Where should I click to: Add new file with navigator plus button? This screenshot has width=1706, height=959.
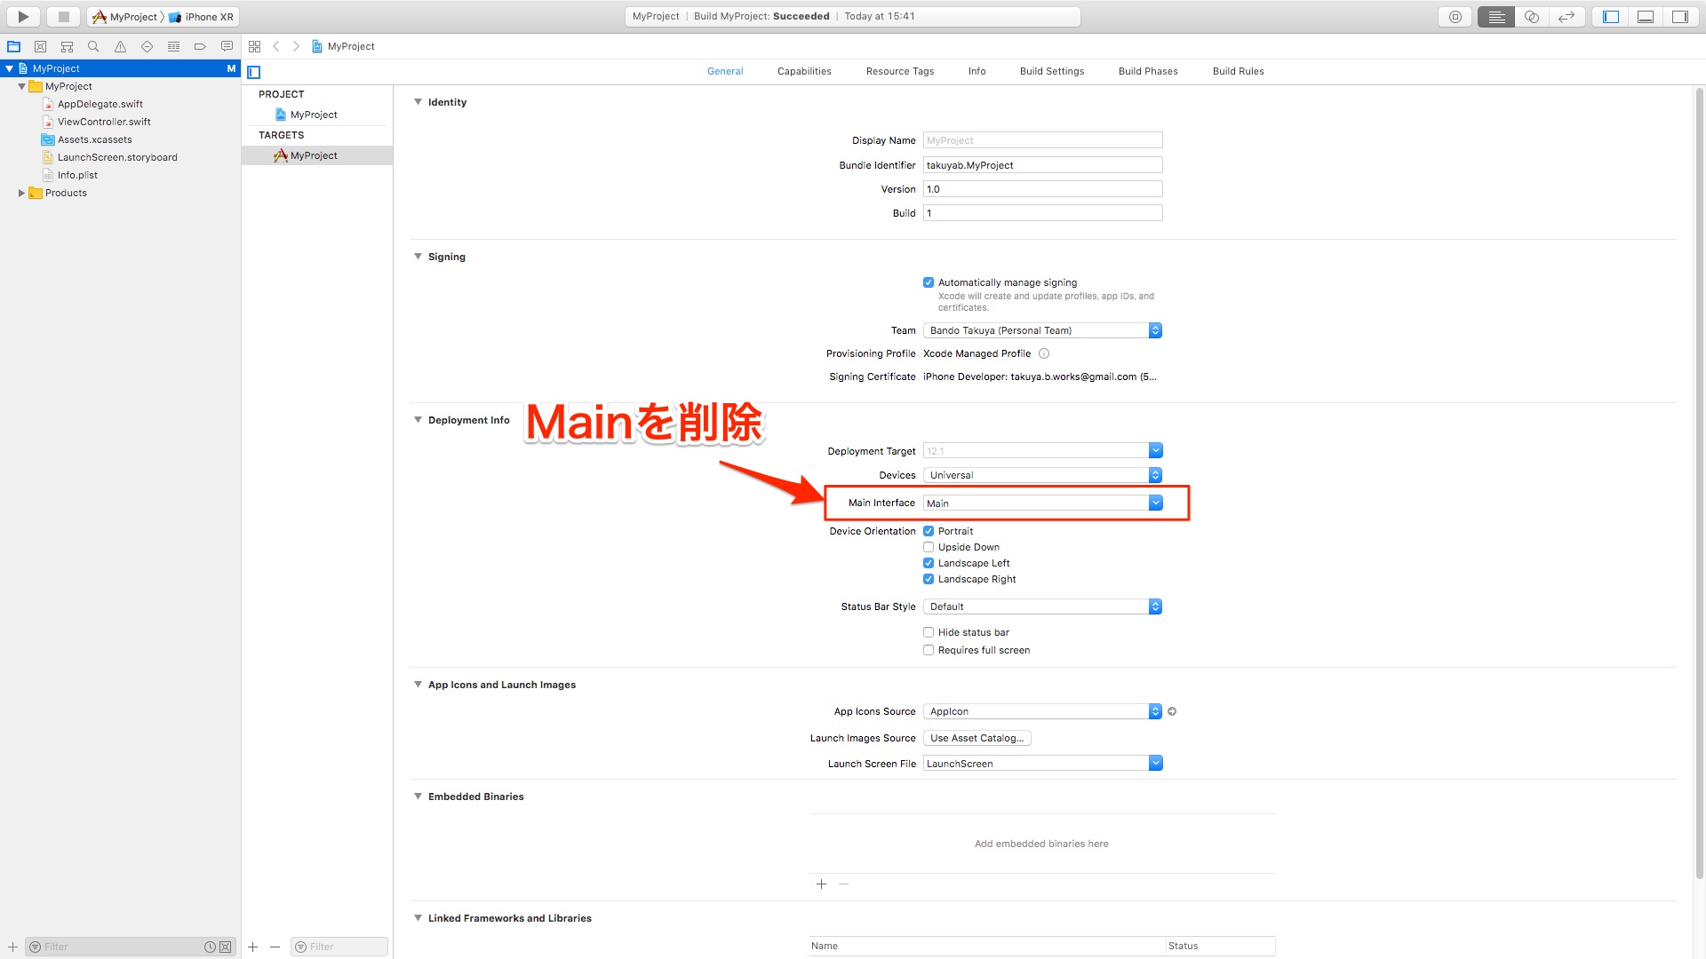(x=12, y=947)
